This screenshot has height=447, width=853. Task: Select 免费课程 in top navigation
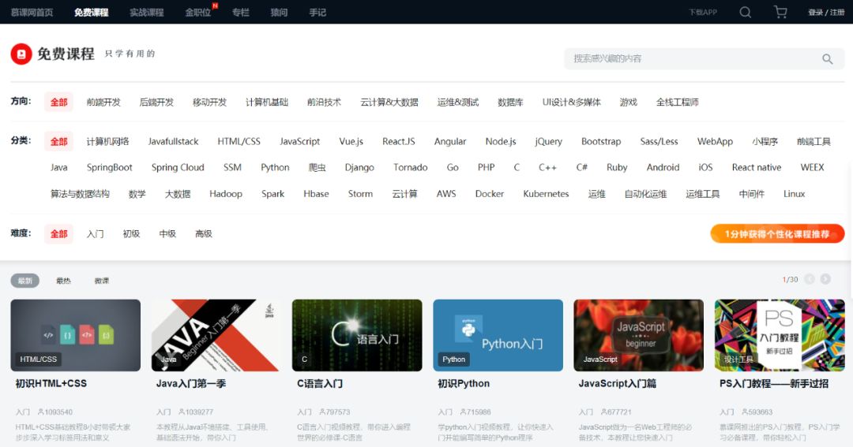[x=92, y=12]
